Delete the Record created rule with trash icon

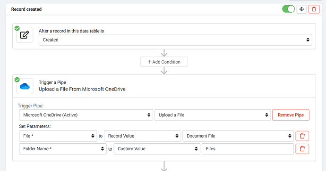tap(314, 9)
